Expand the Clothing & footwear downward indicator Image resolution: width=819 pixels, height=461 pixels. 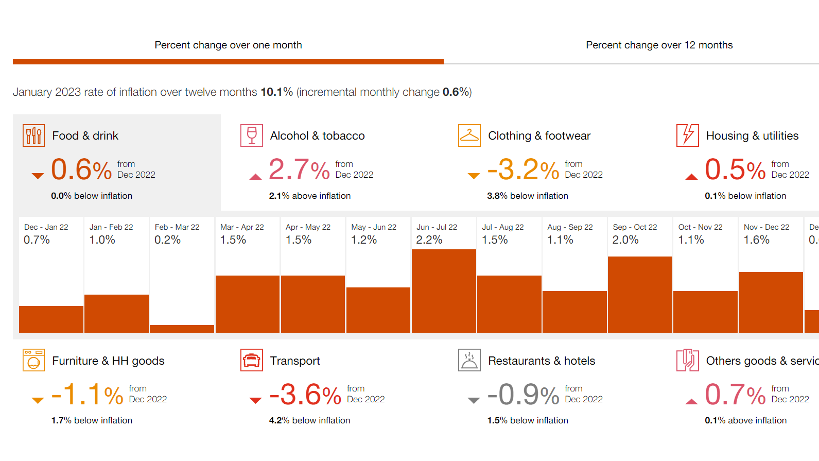(473, 175)
